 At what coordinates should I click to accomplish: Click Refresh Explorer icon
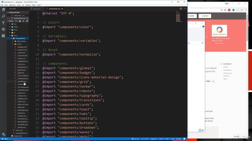click(x=24, y=21)
